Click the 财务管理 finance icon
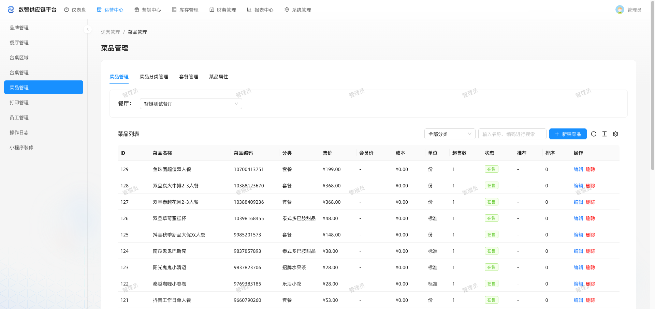 click(x=212, y=10)
